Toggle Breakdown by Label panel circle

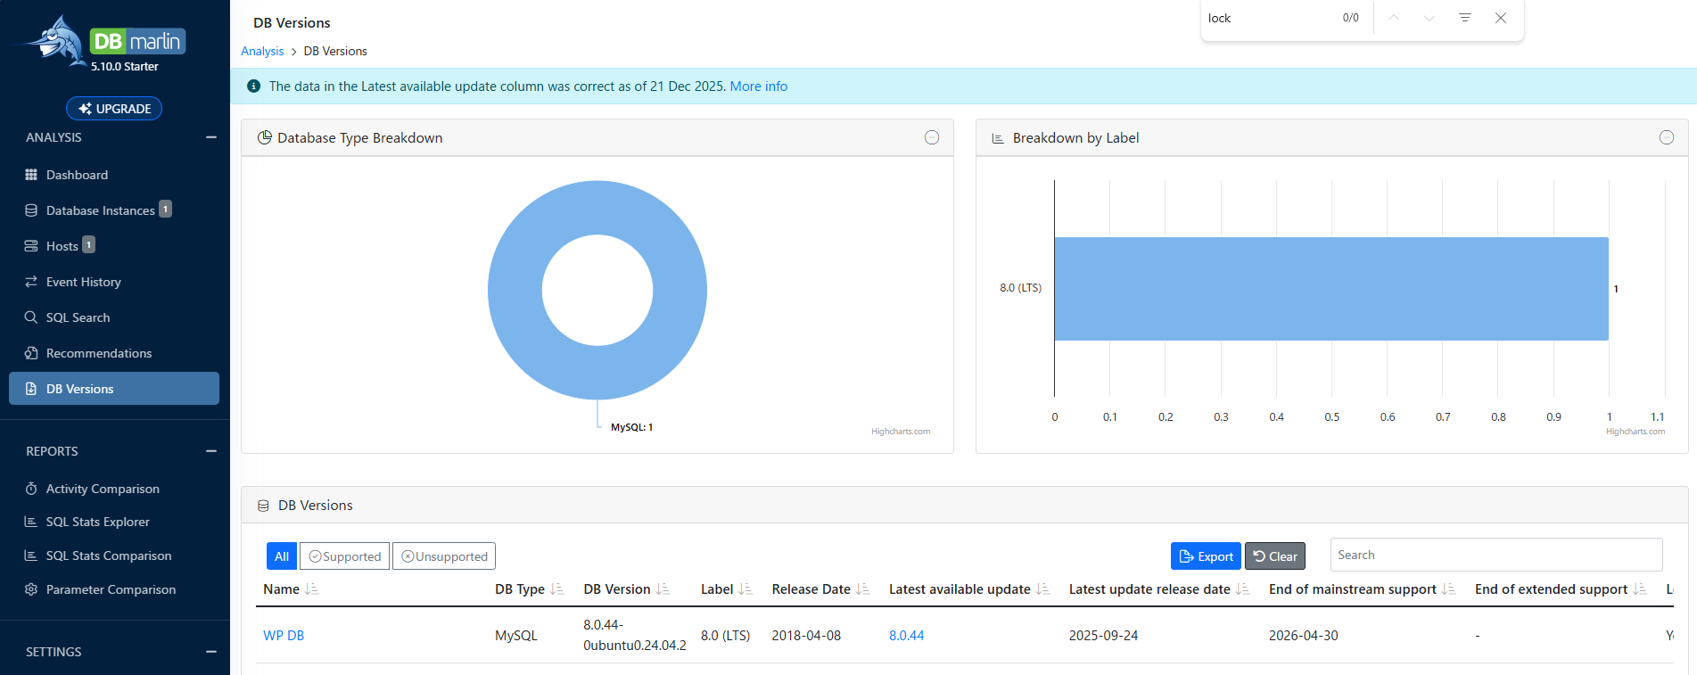pos(1667,137)
